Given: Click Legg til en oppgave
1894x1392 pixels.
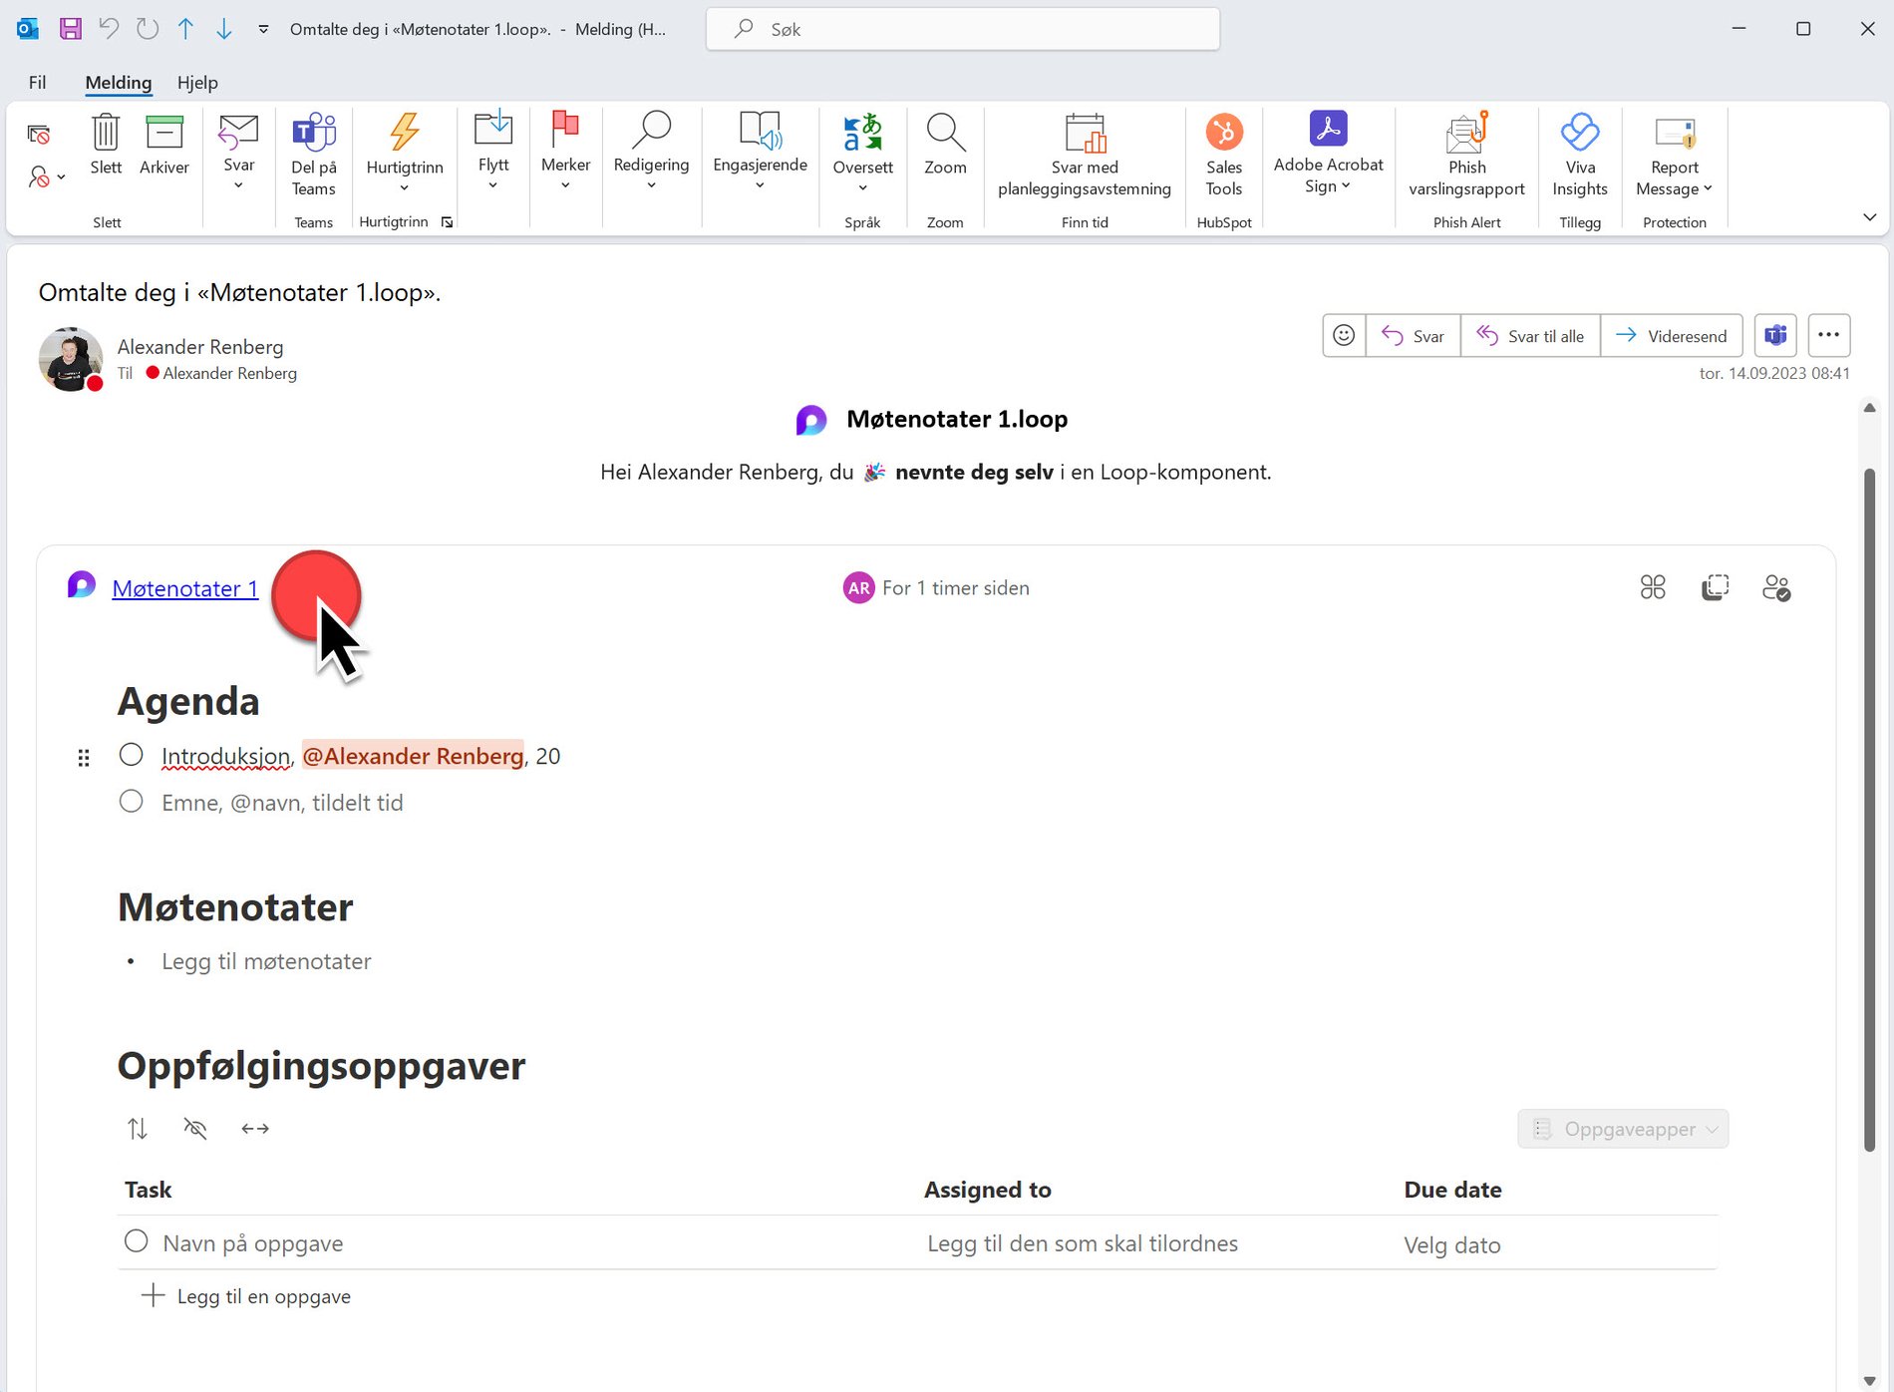Looking at the screenshot, I should pyautogui.click(x=244, y=1295).
